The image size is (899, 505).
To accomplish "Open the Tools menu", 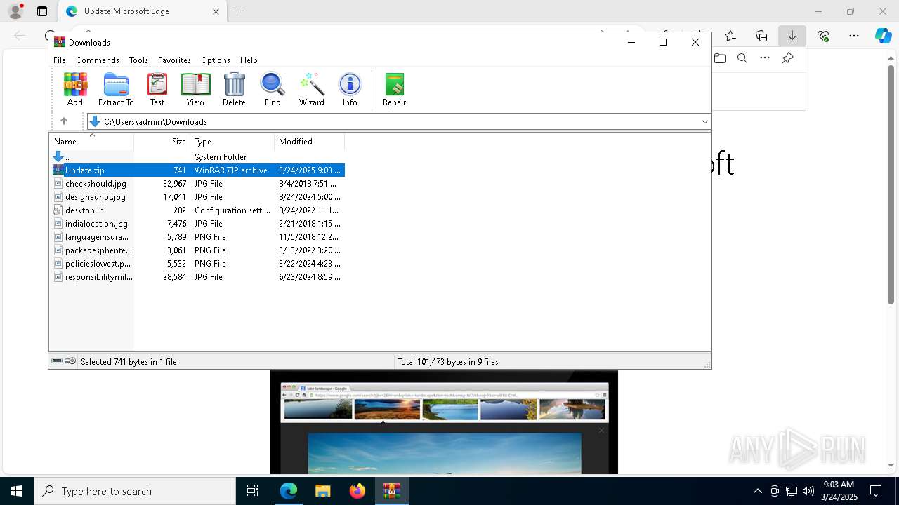I will tap(138, 60).
